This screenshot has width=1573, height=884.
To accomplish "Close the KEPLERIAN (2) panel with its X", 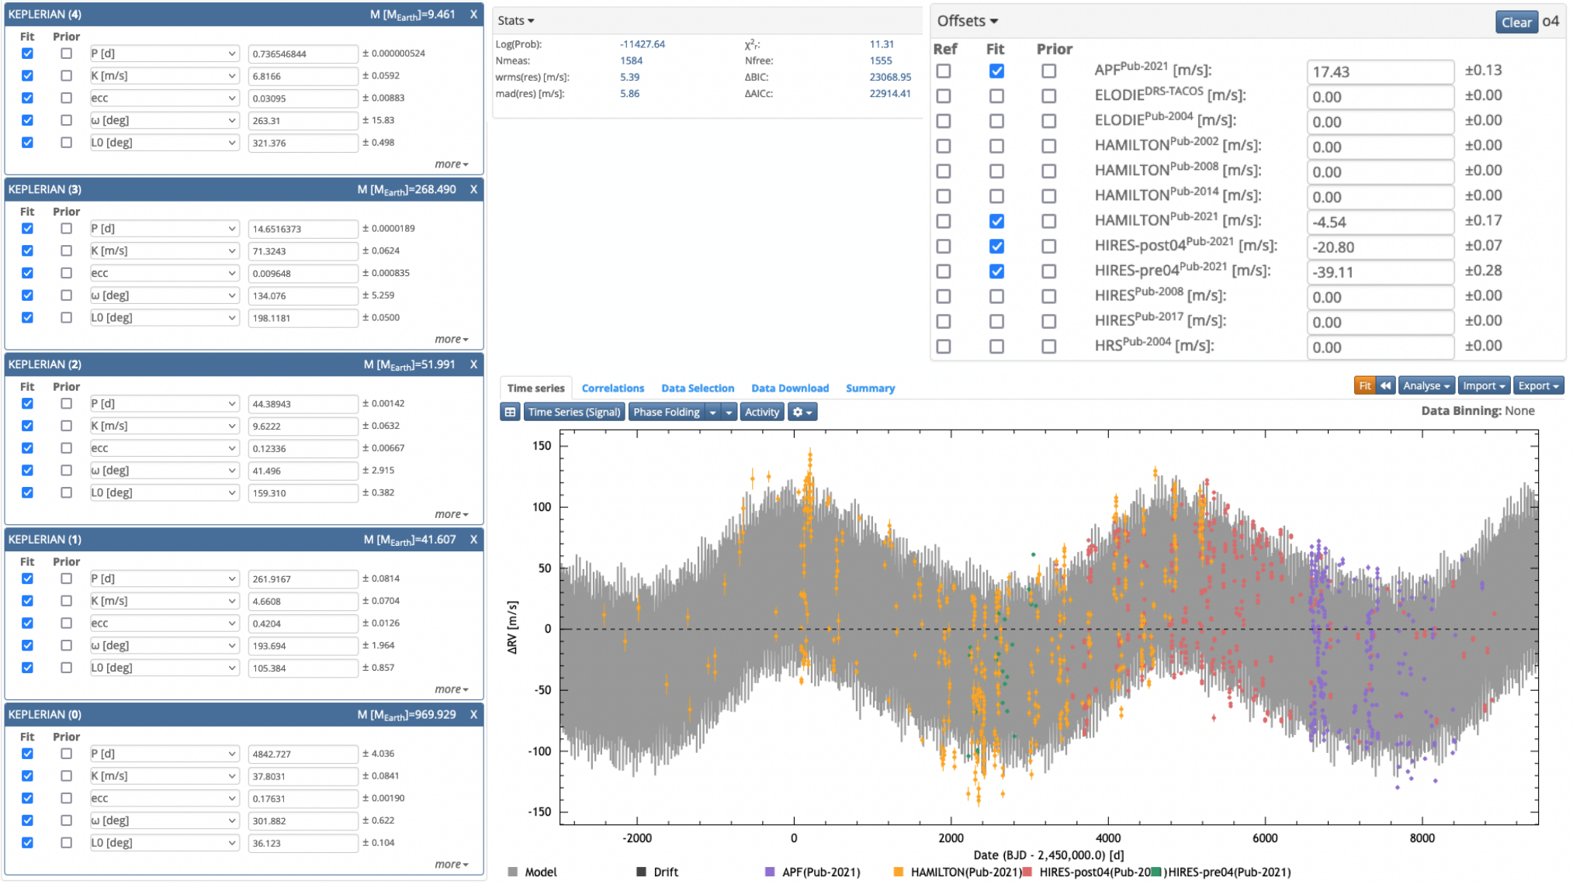I will 473,364.
